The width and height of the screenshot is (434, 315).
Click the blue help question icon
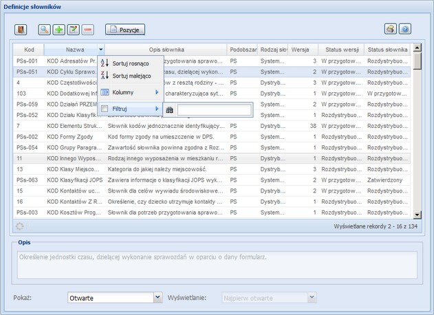[405, 30]
